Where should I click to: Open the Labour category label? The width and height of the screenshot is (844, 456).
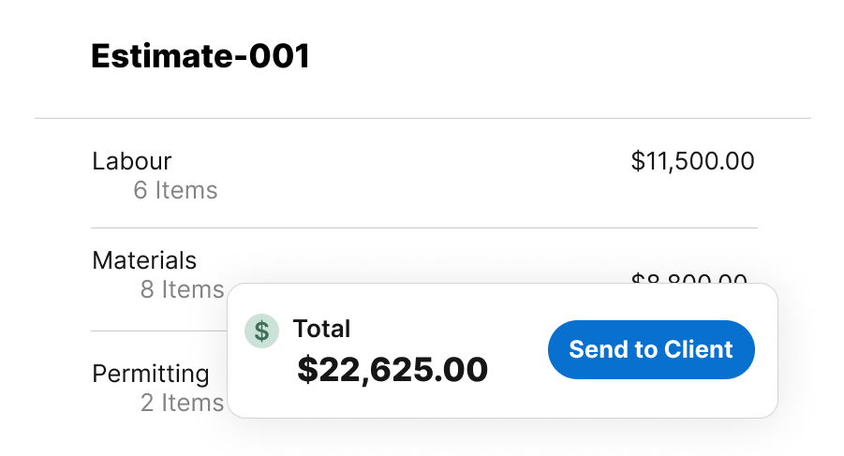(132, 161)
